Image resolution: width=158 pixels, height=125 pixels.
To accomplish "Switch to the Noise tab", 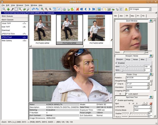I will tap(135, 60).
